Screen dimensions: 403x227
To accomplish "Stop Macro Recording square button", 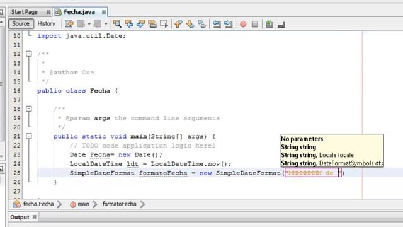I will [254, 24].
